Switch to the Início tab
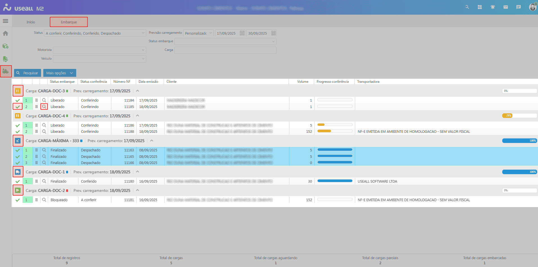Screen dimensions: 538x267 (x=31, y=22)
